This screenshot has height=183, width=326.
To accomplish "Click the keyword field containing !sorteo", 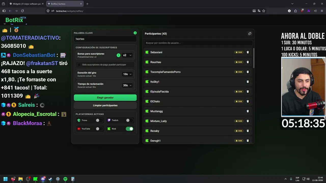I will [x=105, y=39].
